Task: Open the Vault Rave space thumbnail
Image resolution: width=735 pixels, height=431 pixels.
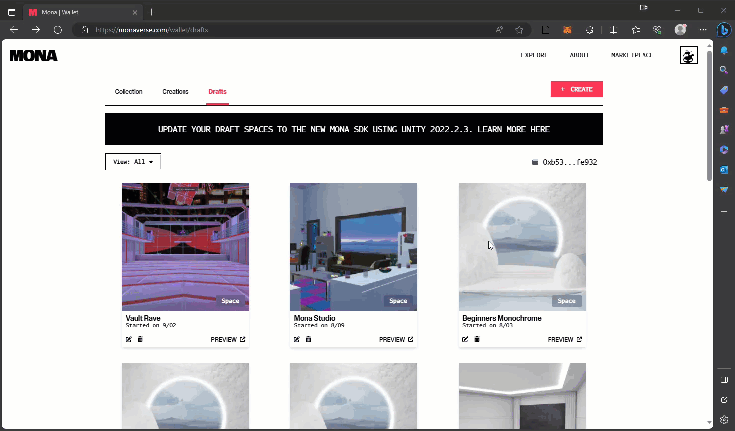Action: 185,246
